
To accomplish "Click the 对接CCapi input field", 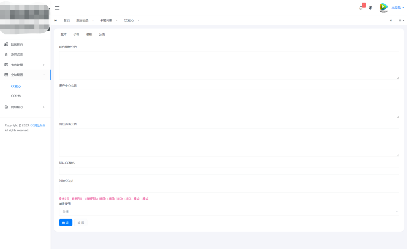I will click(229, 189).
